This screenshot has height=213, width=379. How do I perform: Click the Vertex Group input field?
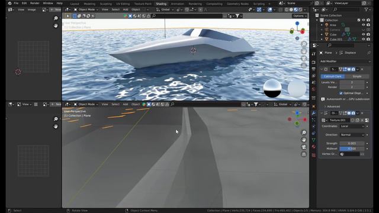pos(350,154)
